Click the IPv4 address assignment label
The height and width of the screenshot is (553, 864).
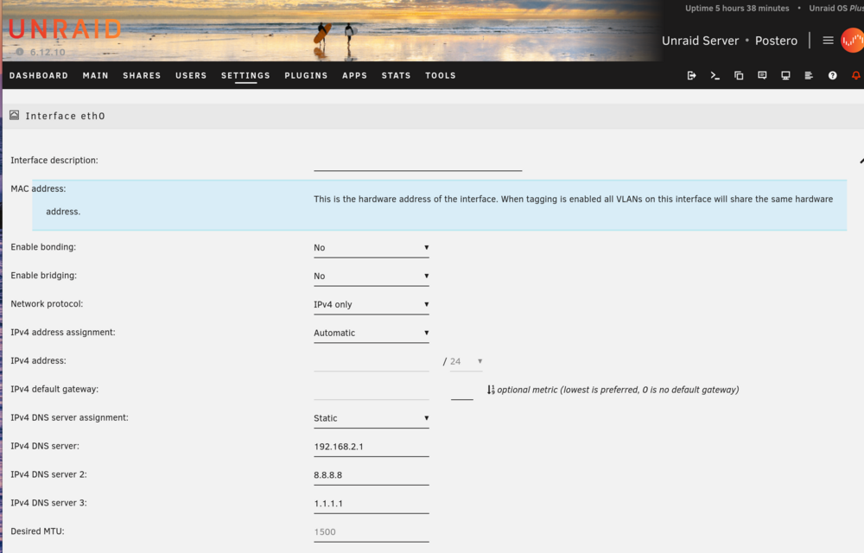point(63,332)
